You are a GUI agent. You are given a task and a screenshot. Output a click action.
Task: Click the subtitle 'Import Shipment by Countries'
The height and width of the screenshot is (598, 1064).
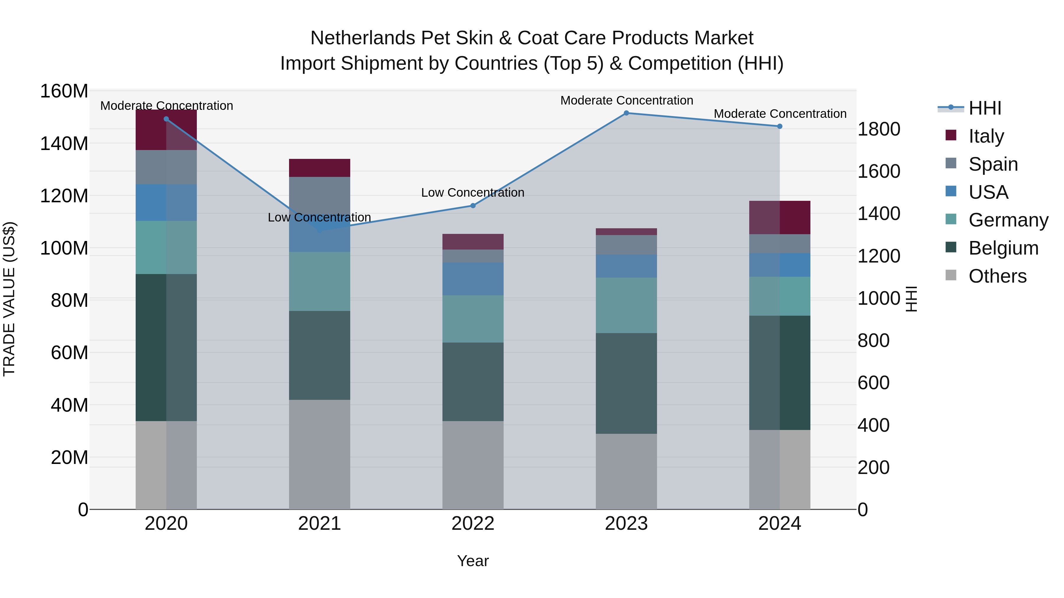[x=532, y=63]
